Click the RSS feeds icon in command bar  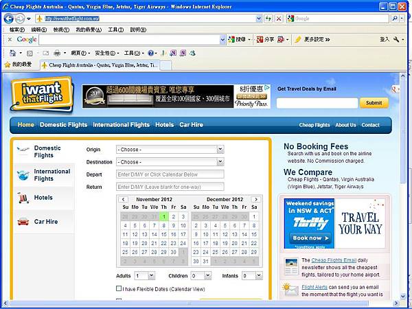coord(30,54)
